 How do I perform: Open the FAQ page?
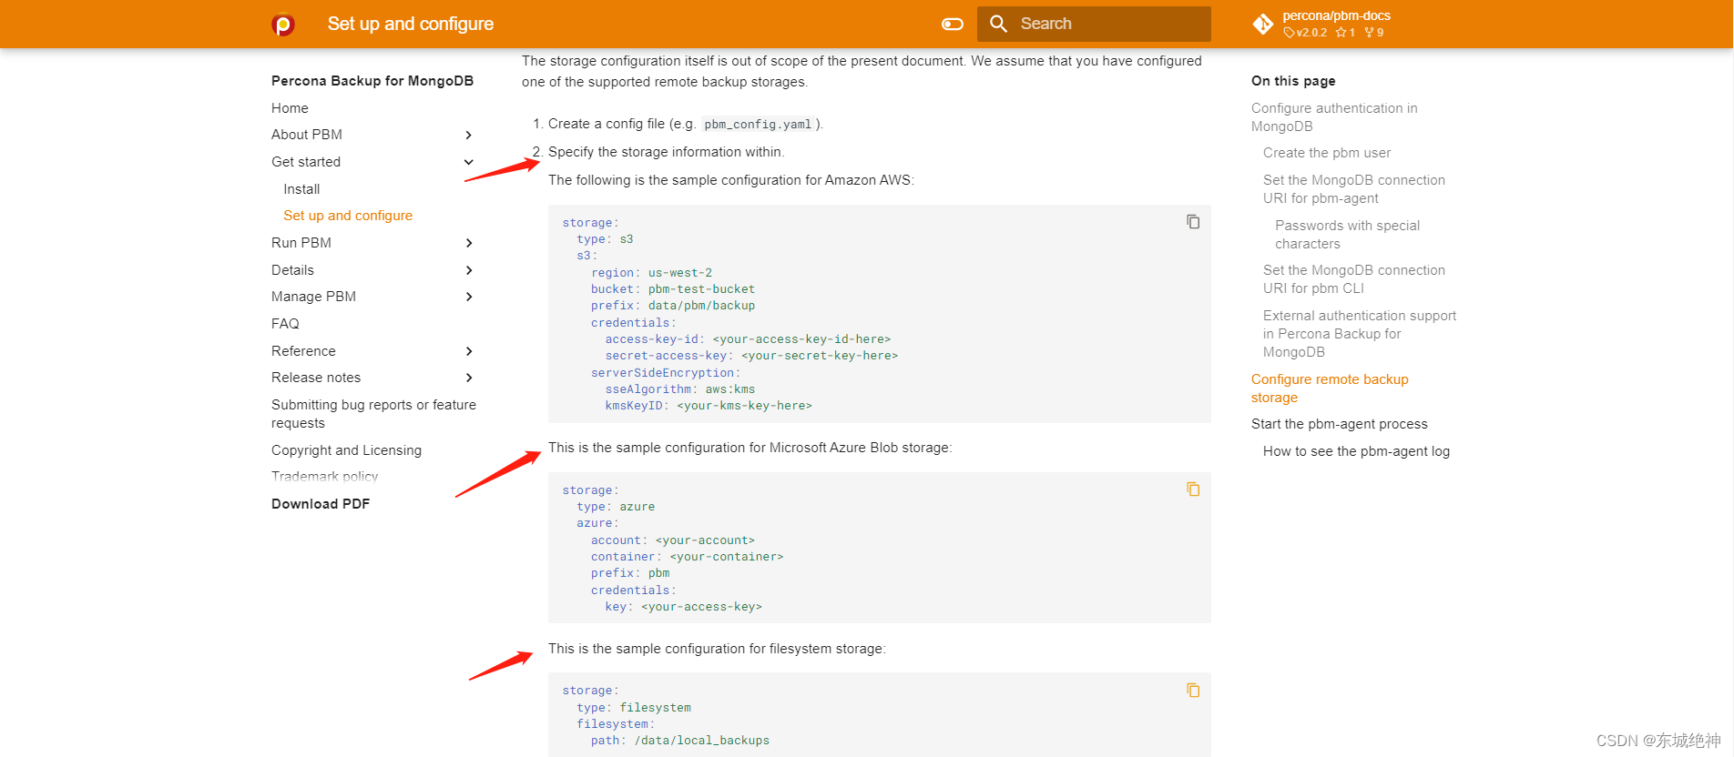tap(285, 324)
